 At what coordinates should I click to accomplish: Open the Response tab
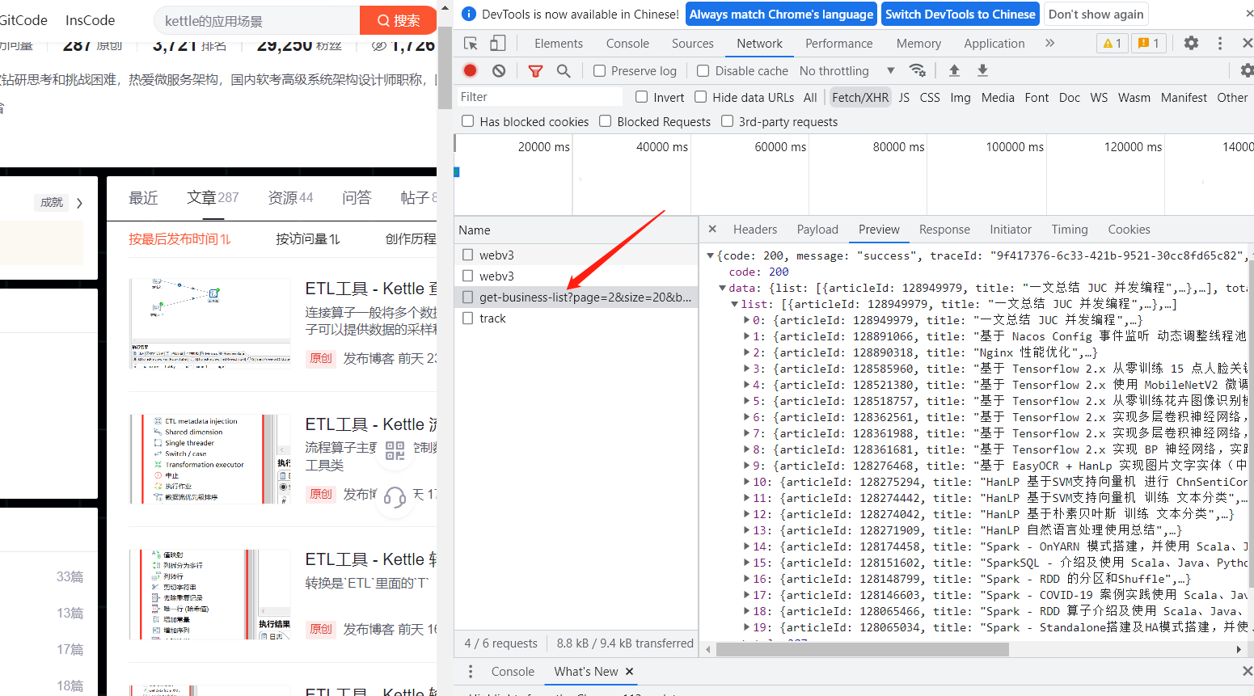tap(944, 230)
